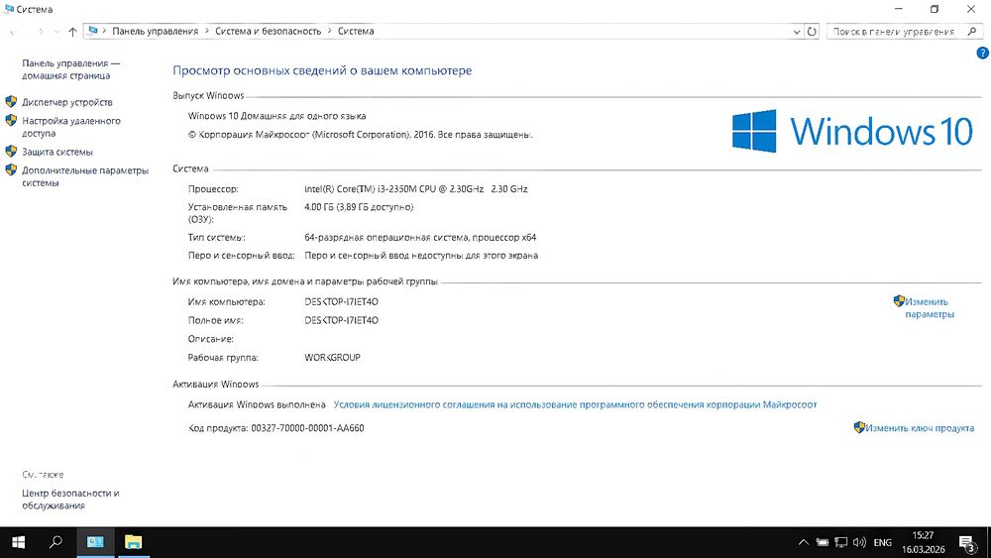Viewport: 991px width, 558px height.
Task: Open clock and date 15:27
Action: [x=924, y=542]
